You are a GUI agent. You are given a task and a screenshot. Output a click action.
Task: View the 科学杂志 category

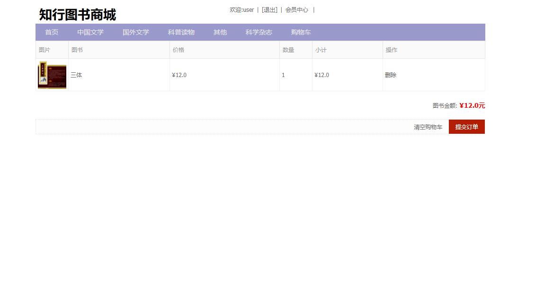pos(259,32)
